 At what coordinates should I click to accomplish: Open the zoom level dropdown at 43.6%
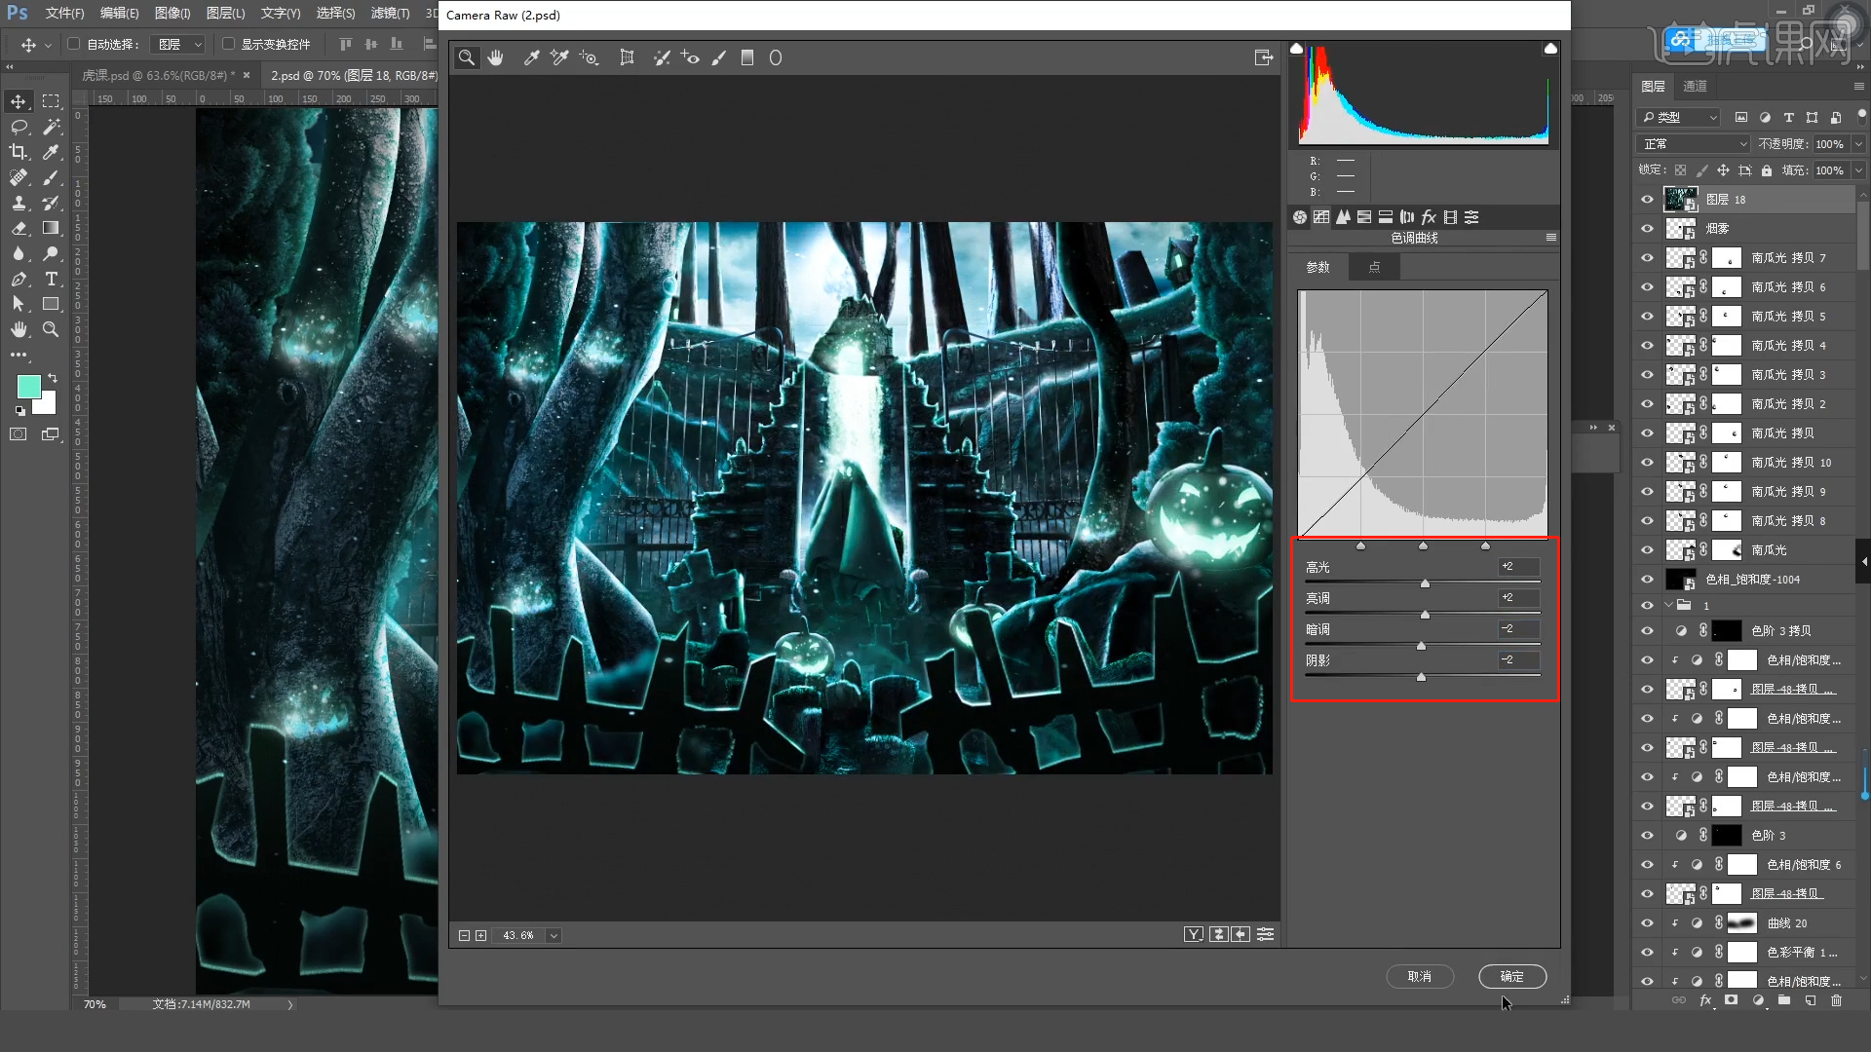[554, 935]
